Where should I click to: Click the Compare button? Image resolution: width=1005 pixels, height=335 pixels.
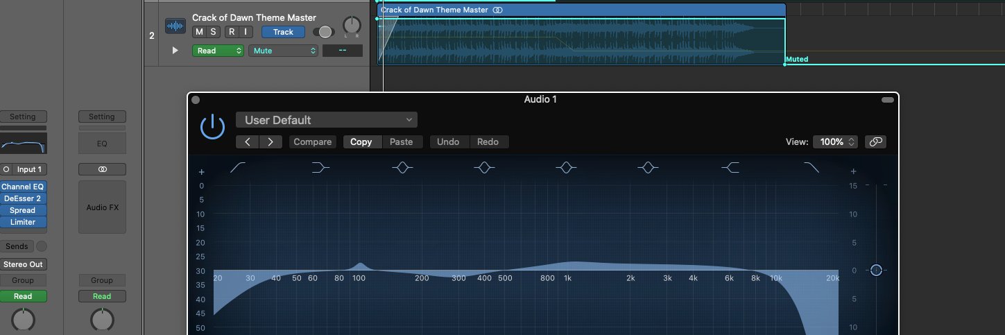tap(313, 141)
